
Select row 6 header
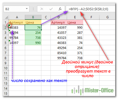tap(6, 48)
